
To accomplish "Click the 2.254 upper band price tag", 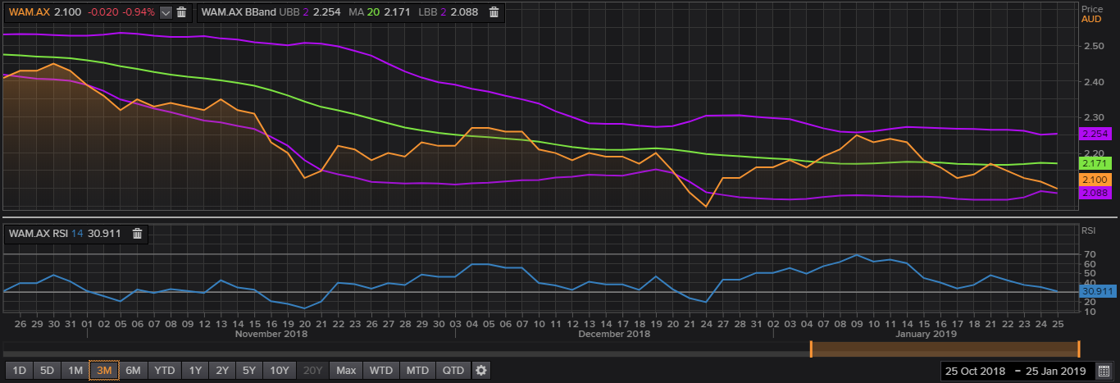I will (x=1095, y=134).
